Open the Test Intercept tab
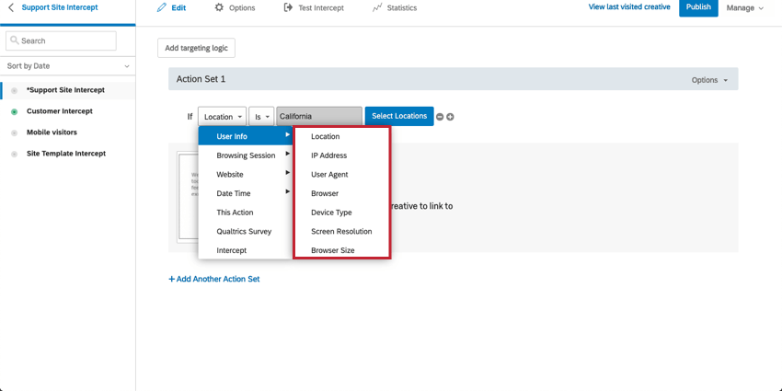The height and width of the screenshot is (391, 782). (314, 8)
